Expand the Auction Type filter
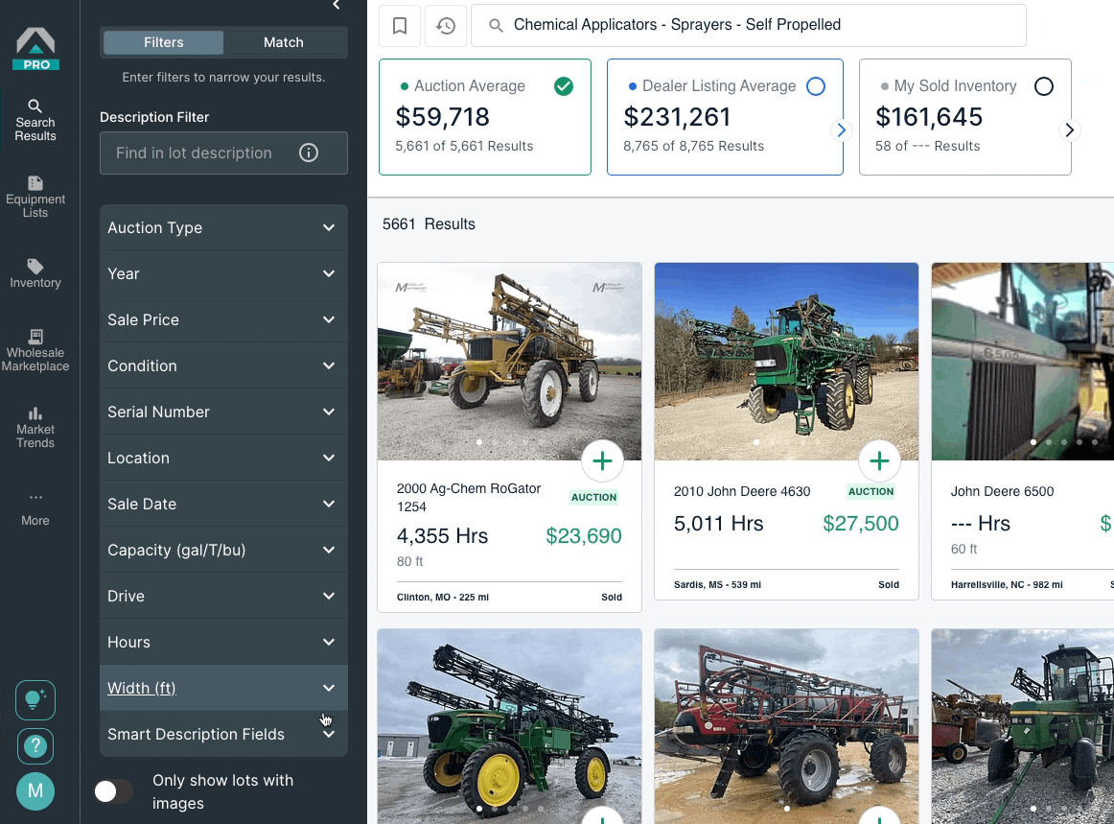 223,227
